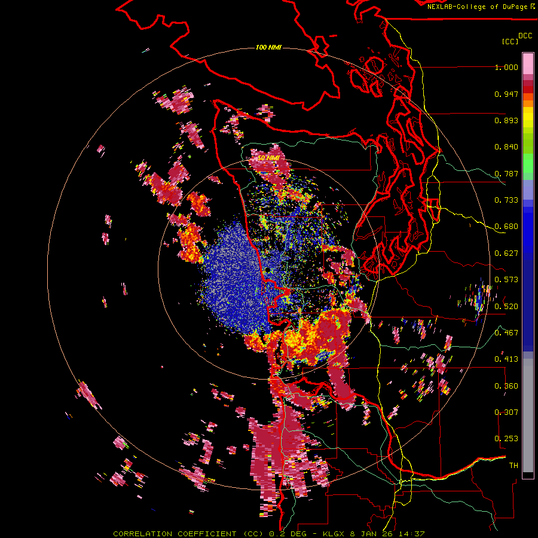Screen dimensions: 538x538
Task: Select the 0.893 legend value
Action: click(x=506, y=120)
